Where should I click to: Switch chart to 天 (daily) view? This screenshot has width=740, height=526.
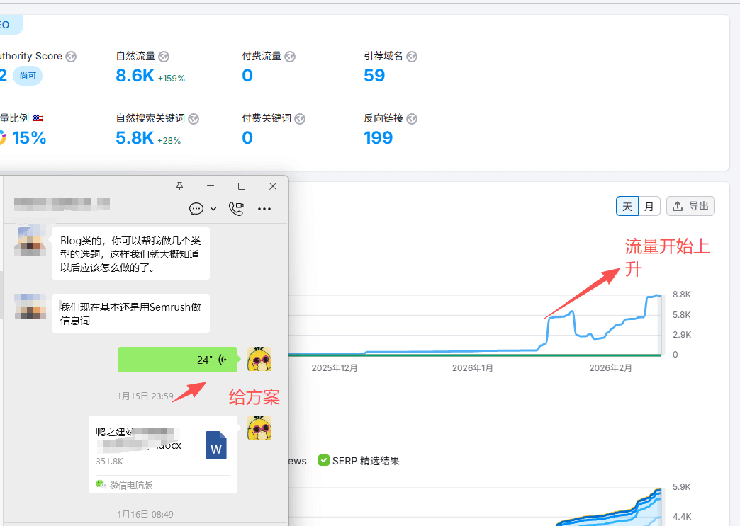(x=627, y=206)
